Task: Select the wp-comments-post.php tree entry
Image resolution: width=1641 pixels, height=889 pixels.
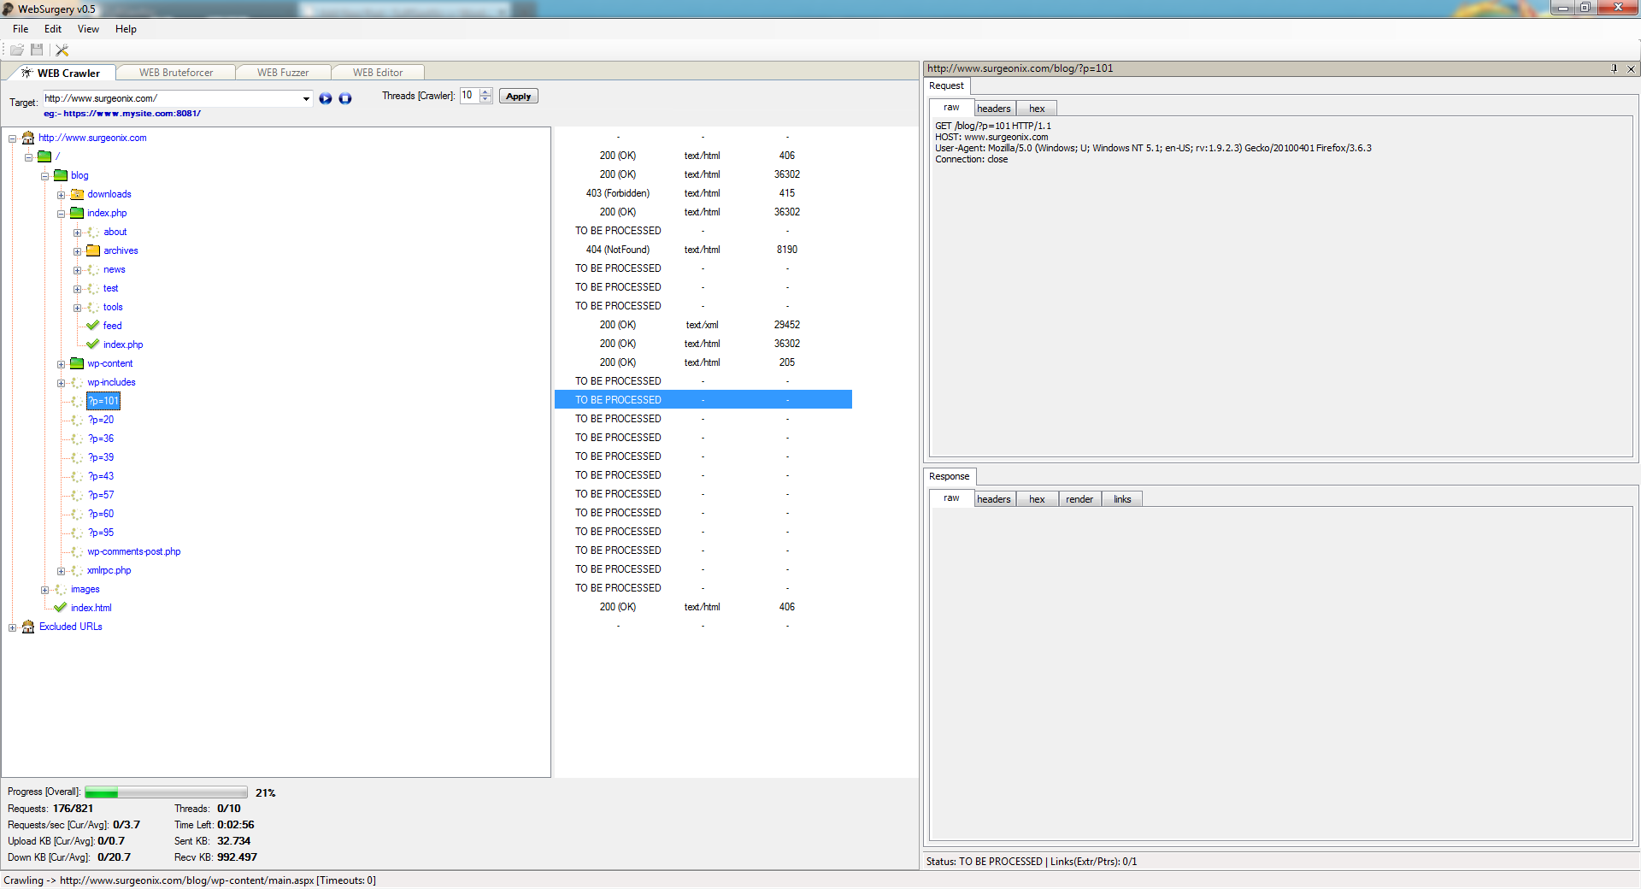Action: pyautogui.click(x=134, y=551)
